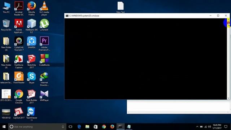Select VLC media player icon
Screen dimensions: 231x130
(x=44, y=9)
